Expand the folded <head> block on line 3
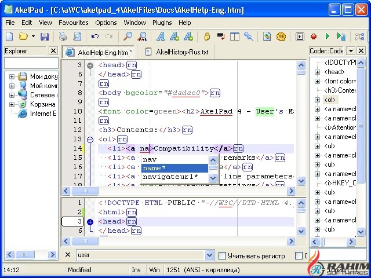The image size is (371, 278). [90, 65]
